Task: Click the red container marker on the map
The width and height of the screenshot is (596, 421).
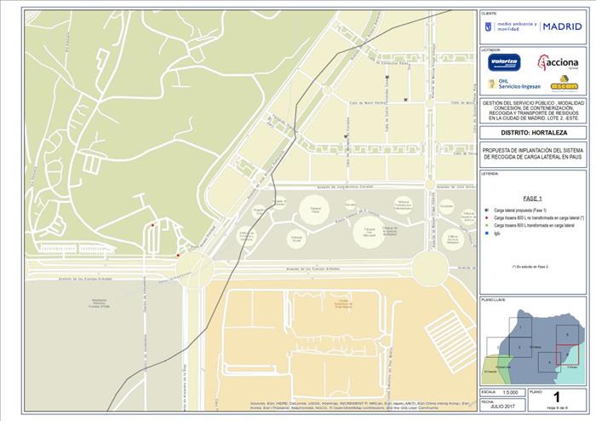Action: tap(178, 254)
